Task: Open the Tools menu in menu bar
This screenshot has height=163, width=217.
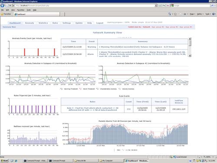Action: [29, 10]
